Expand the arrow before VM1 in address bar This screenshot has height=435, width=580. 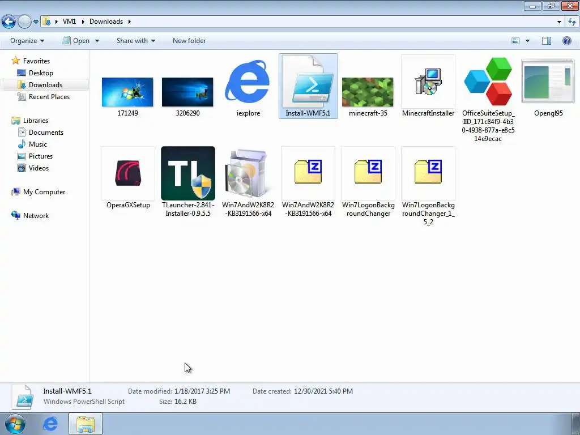tap(57, 22)
